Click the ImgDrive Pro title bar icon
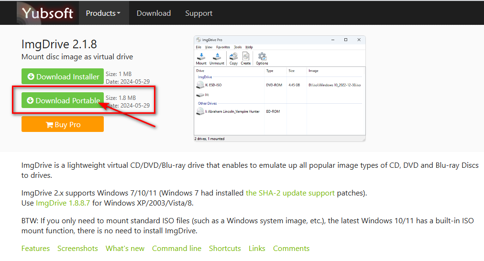 (x=198, y=40)
